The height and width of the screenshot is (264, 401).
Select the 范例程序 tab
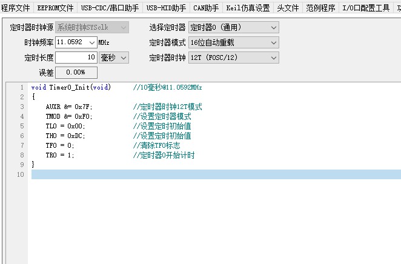[x=320, y=8]
